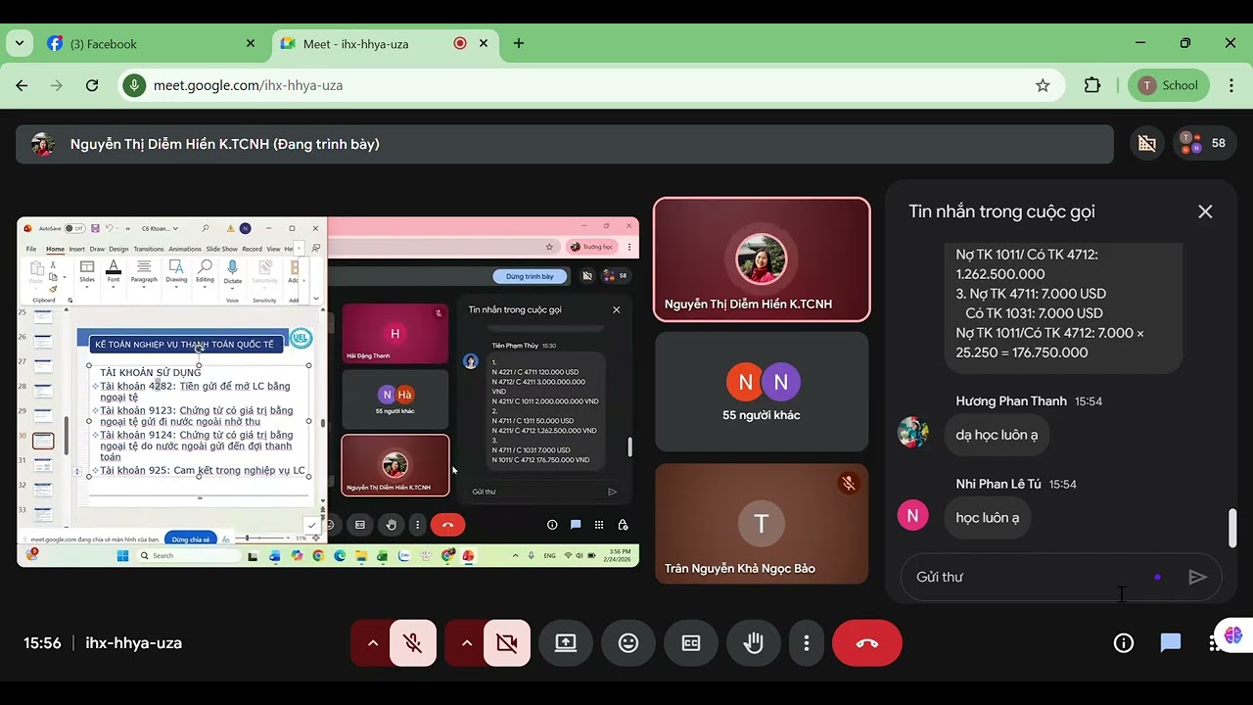Click the Save icon in shared PowerPoint
1253x705 pixels.
(95, 228)
